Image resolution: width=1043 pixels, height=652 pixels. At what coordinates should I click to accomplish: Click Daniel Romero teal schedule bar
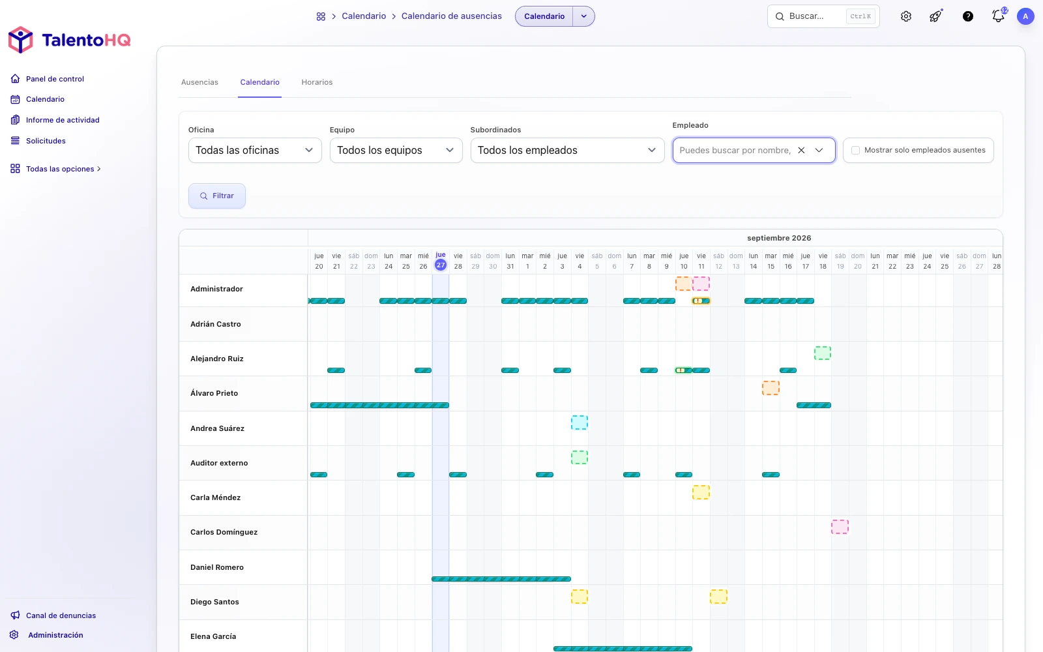click(501, 579)
